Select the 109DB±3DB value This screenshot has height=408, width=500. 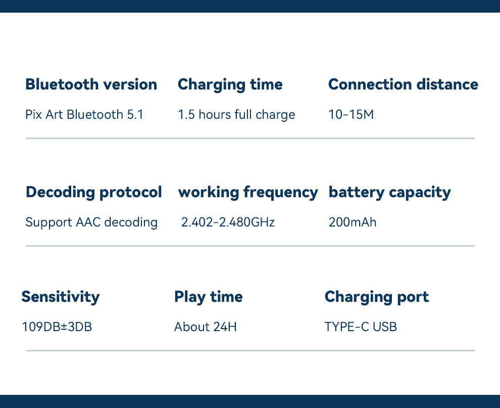coord(57,327)
